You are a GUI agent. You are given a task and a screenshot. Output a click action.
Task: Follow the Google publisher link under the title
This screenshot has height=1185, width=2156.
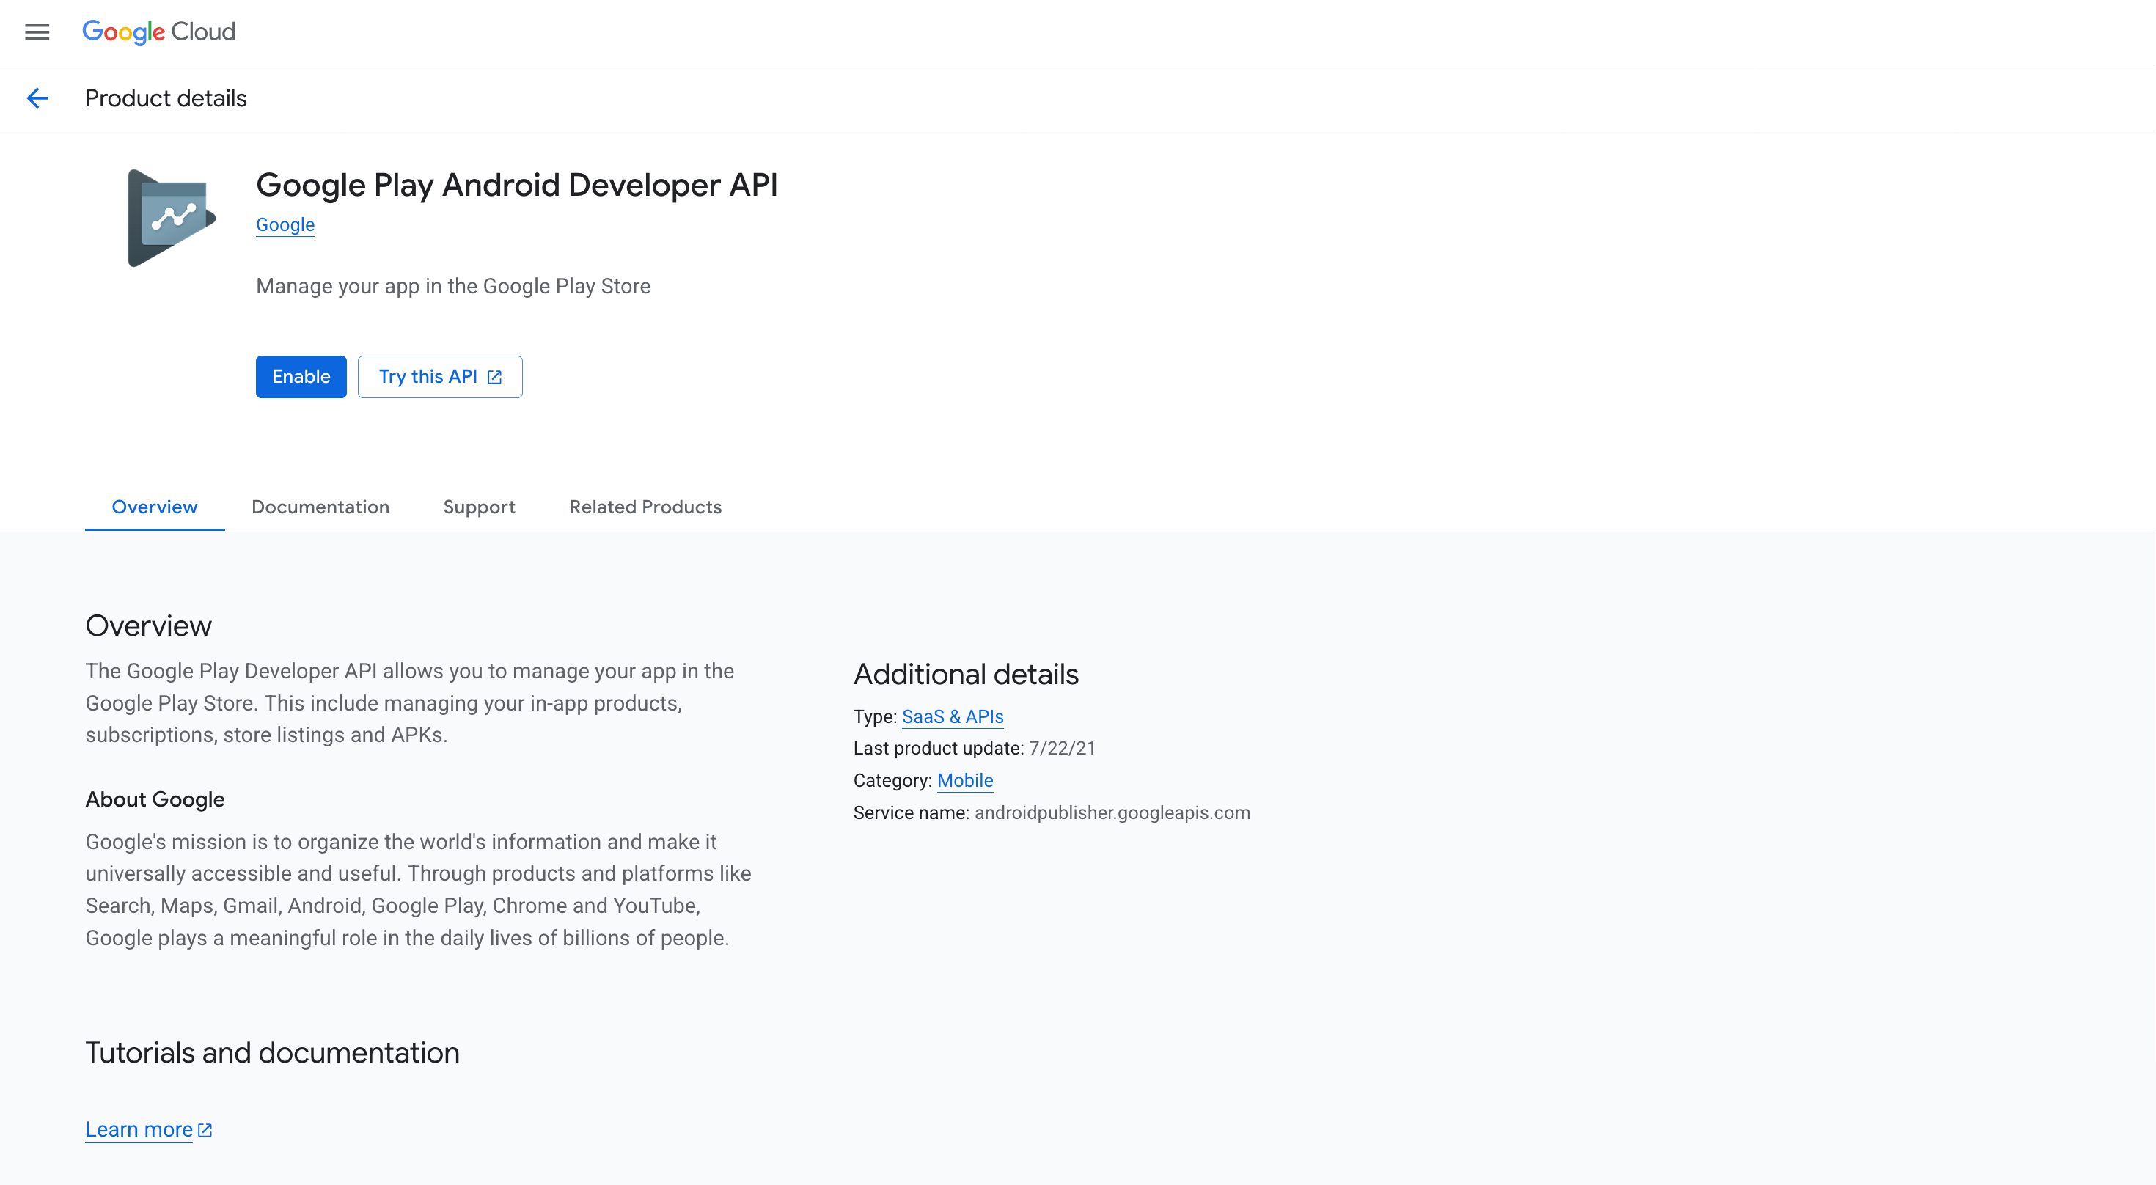(285, 224)
